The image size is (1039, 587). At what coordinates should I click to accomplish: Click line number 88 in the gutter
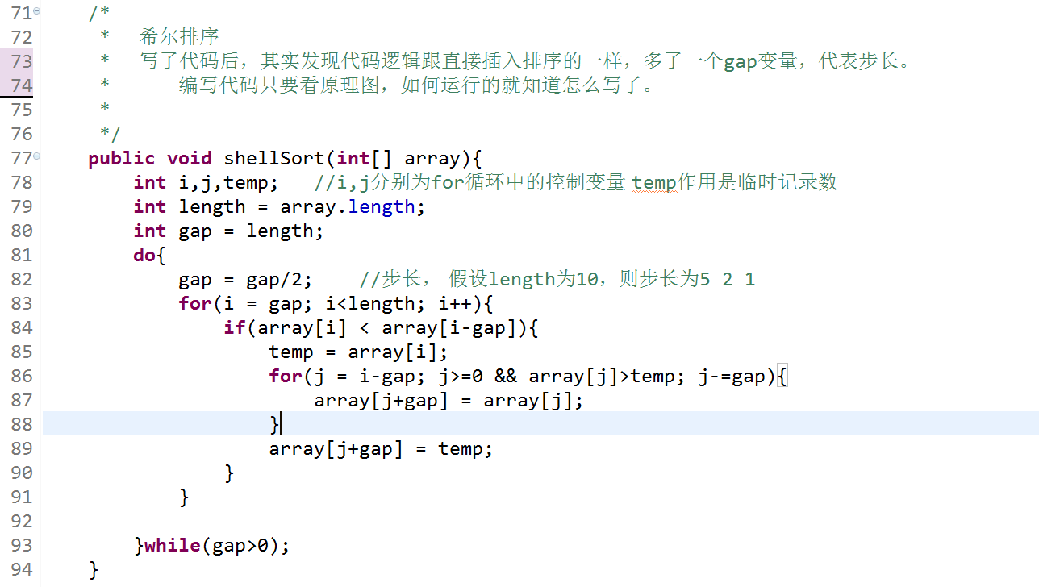22,424
